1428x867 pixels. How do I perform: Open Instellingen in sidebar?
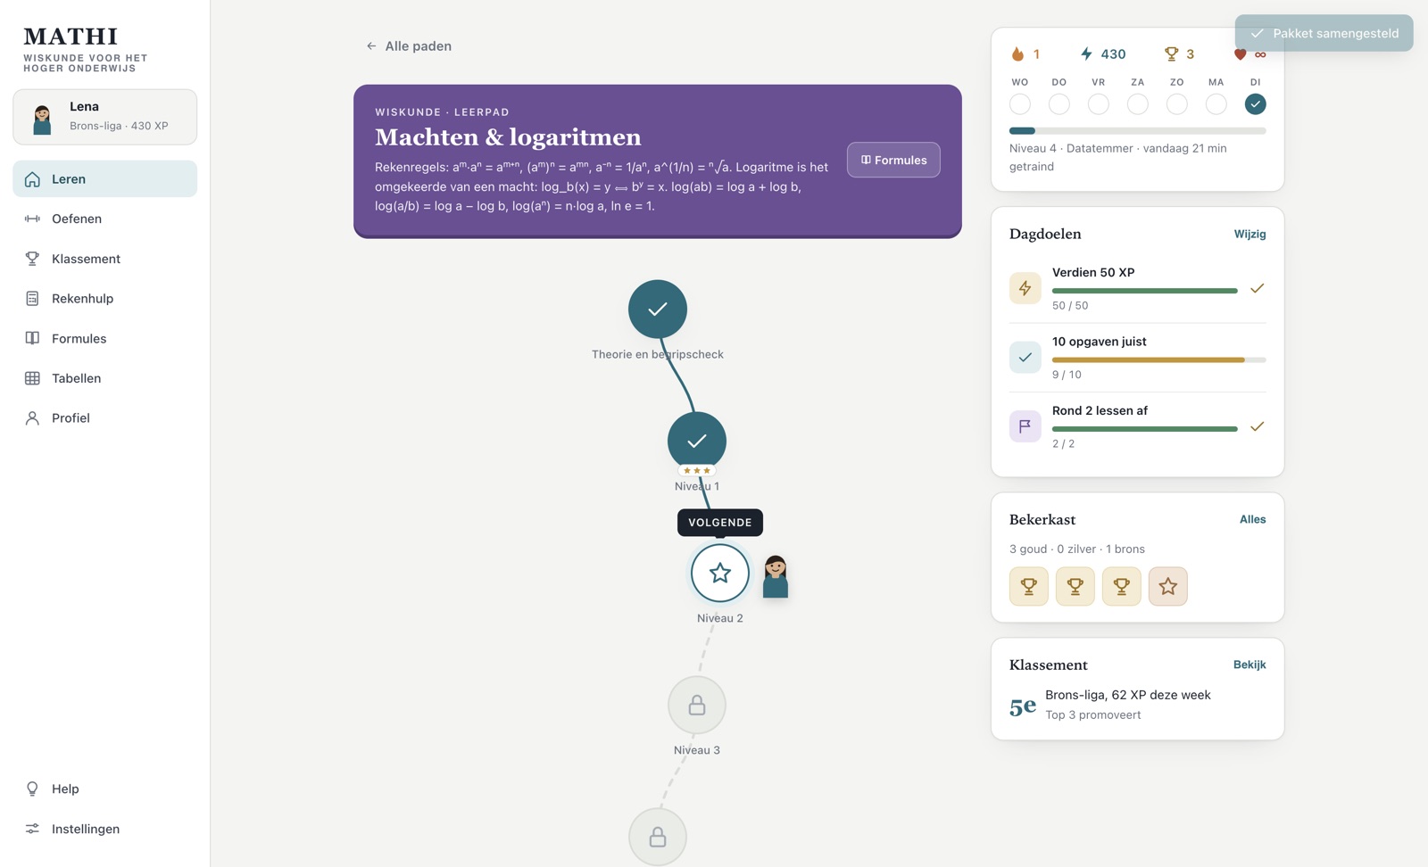(x=104, y=829)
